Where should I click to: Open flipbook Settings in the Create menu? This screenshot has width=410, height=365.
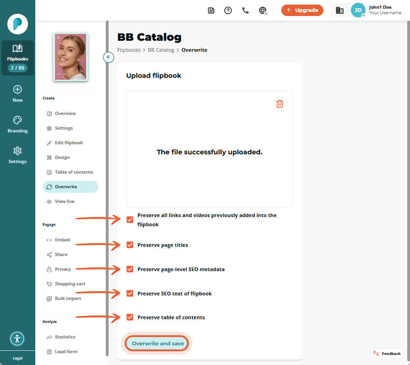pyautogui.click(x=71, y=128)
